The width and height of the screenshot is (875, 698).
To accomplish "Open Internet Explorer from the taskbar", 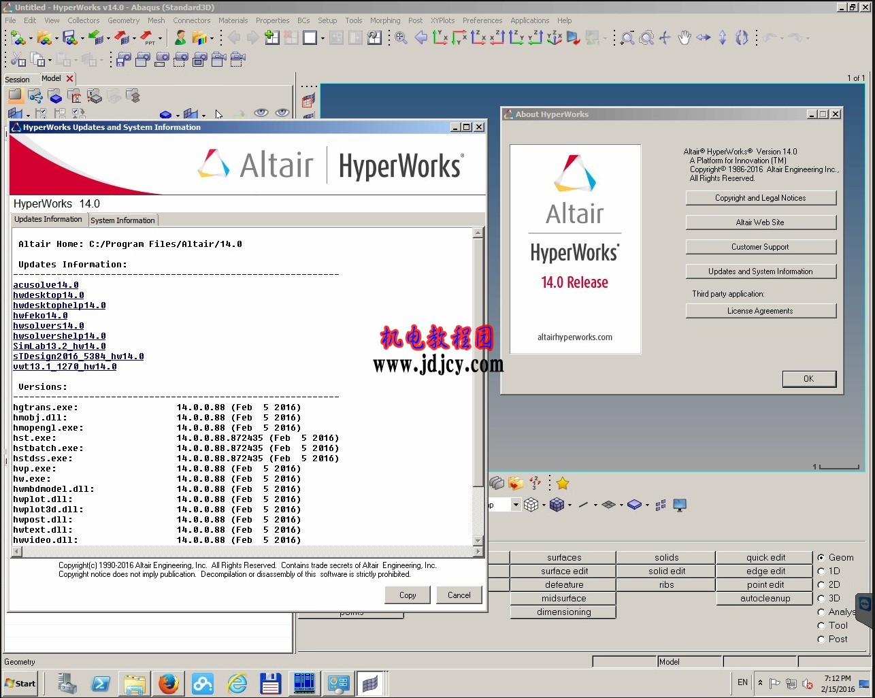I will [237, 684].
